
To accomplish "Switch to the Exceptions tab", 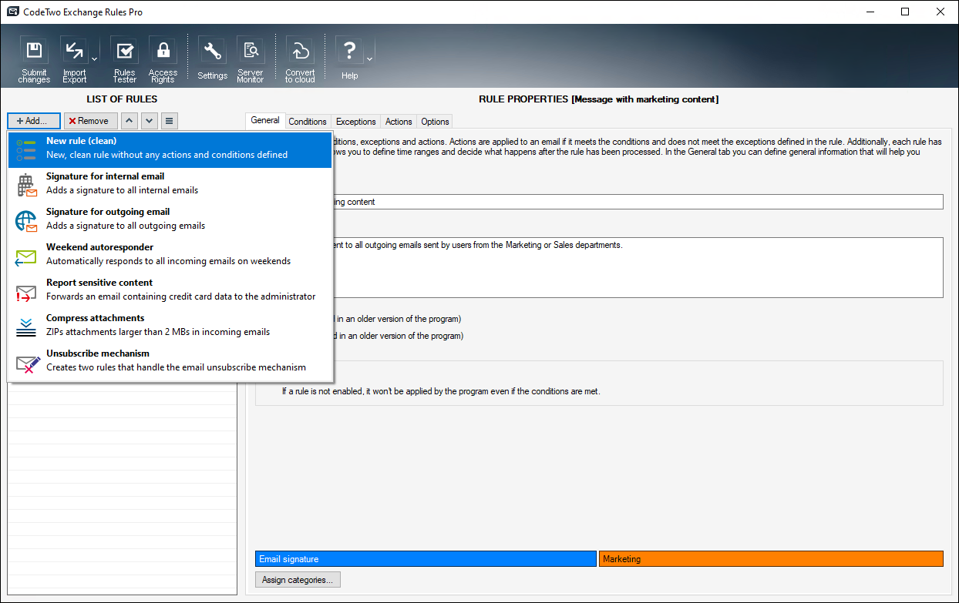I will pos(356,122).
